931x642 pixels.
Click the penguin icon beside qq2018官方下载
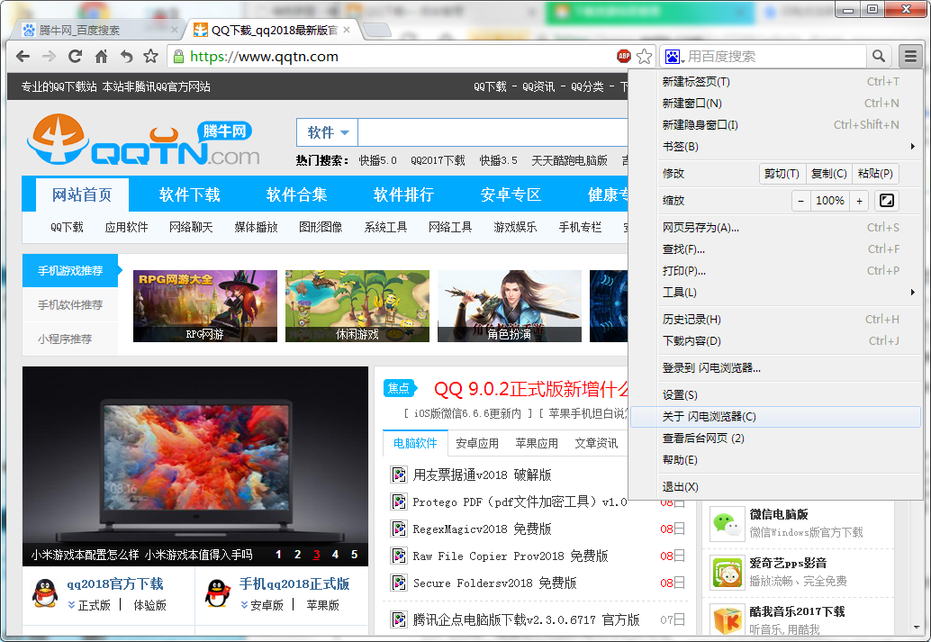pos(45,592)
